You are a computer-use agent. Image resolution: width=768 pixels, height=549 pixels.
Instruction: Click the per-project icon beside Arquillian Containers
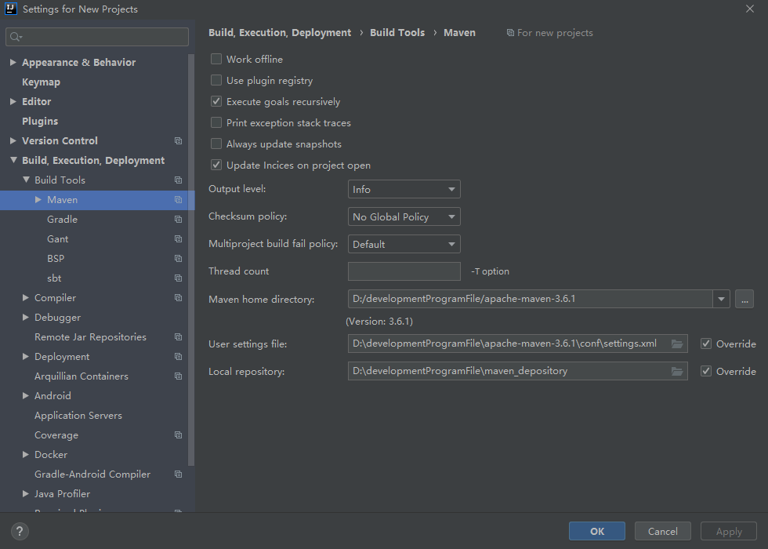pos(179,376)
